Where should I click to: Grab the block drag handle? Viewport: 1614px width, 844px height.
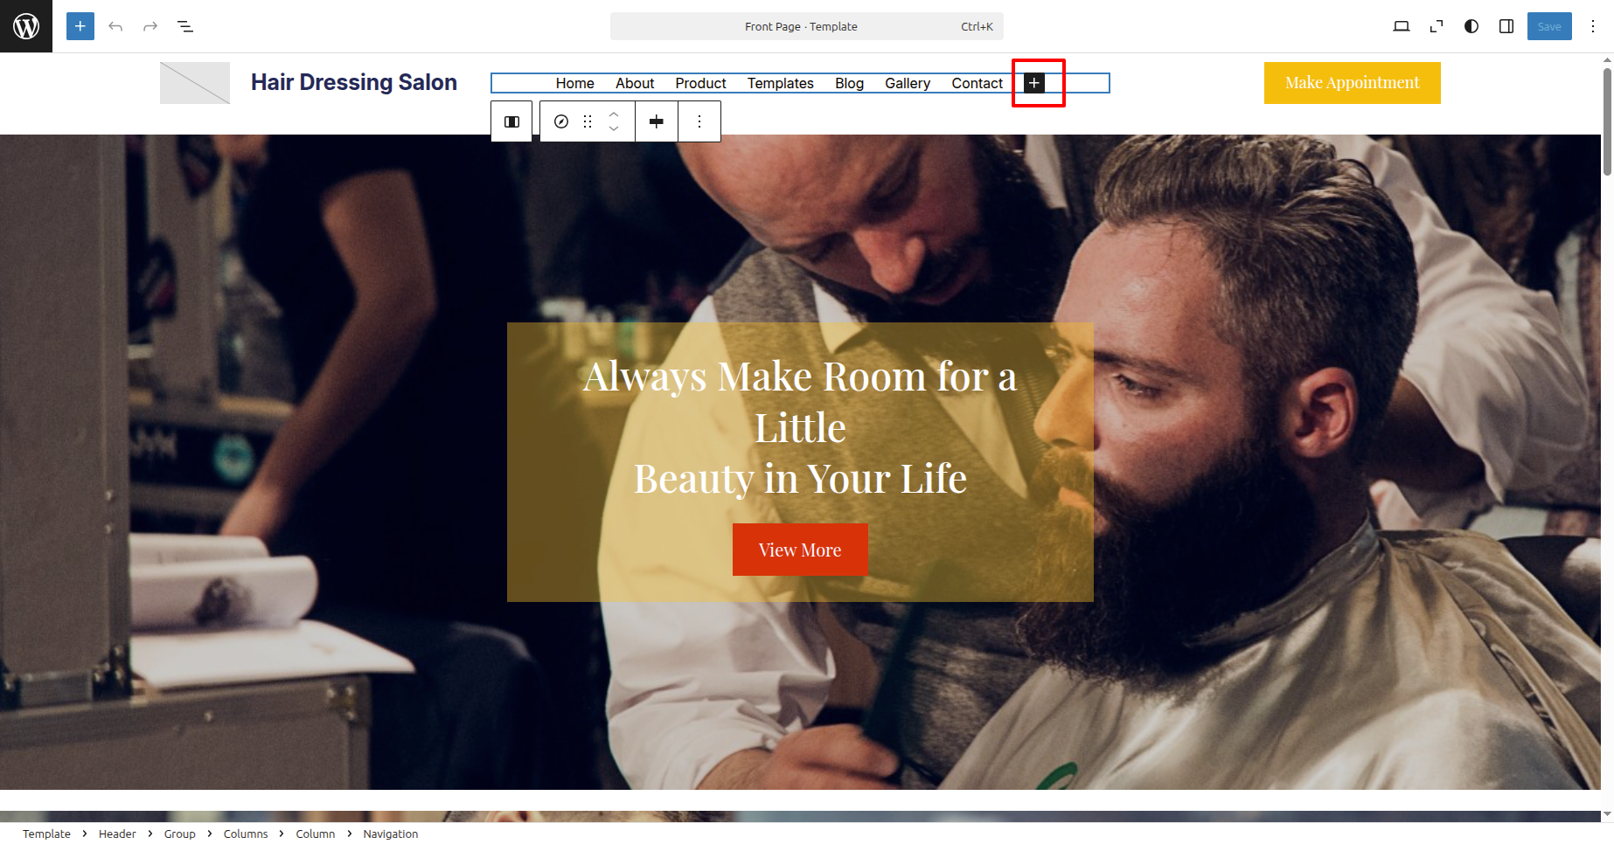pyautogui.click(x=588, y=121)
